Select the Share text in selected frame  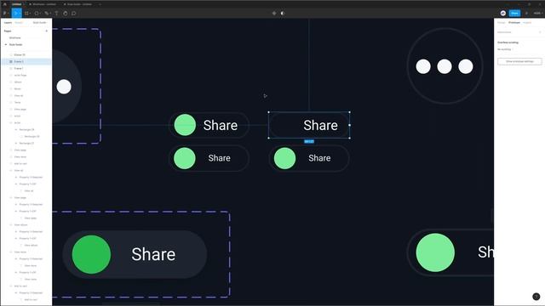pos(320,125)
